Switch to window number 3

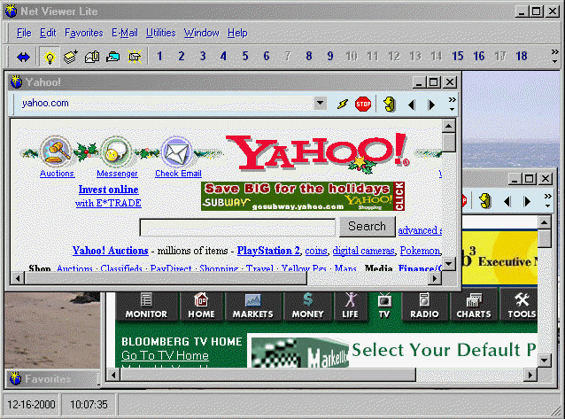203,57
